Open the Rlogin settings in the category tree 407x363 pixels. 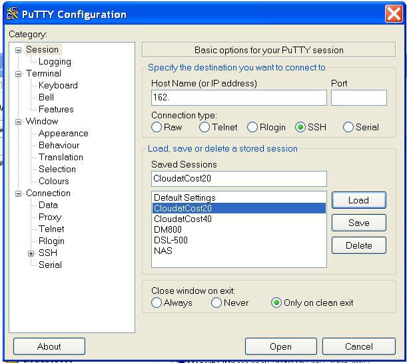click(x=51, y=241)
